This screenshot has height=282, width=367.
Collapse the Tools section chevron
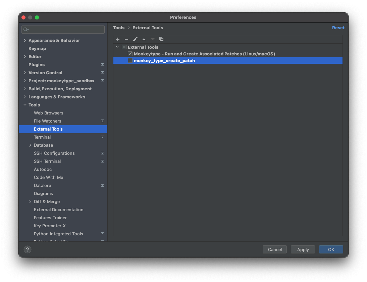click(25, 105)
